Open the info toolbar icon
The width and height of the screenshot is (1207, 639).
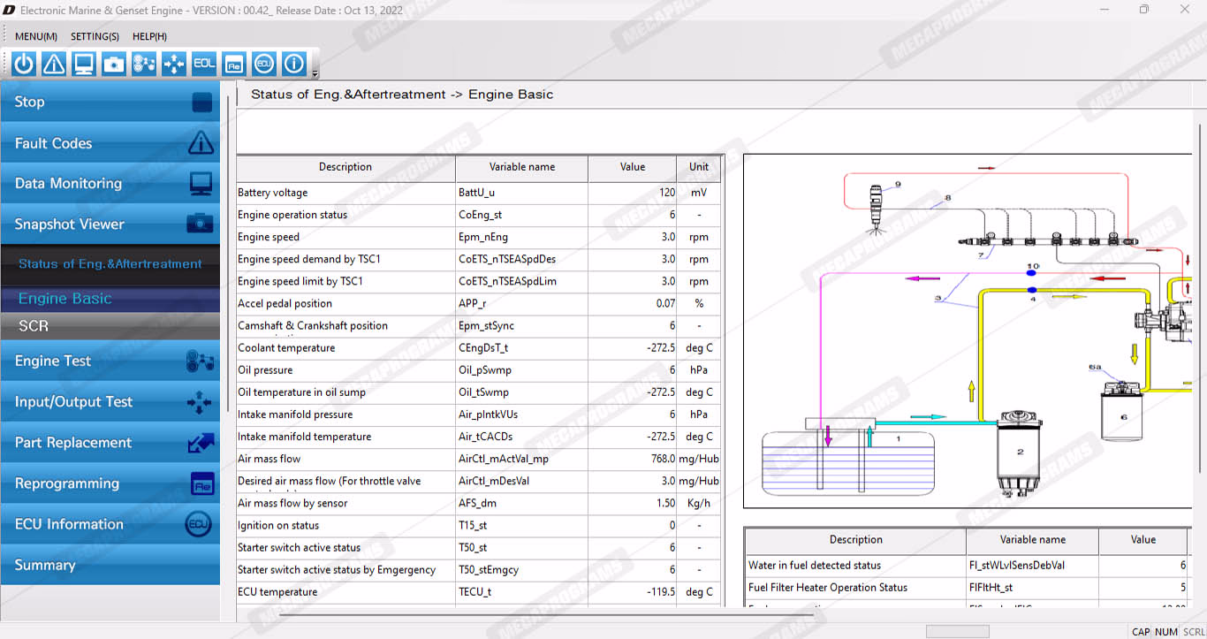[x=294, y=64]
